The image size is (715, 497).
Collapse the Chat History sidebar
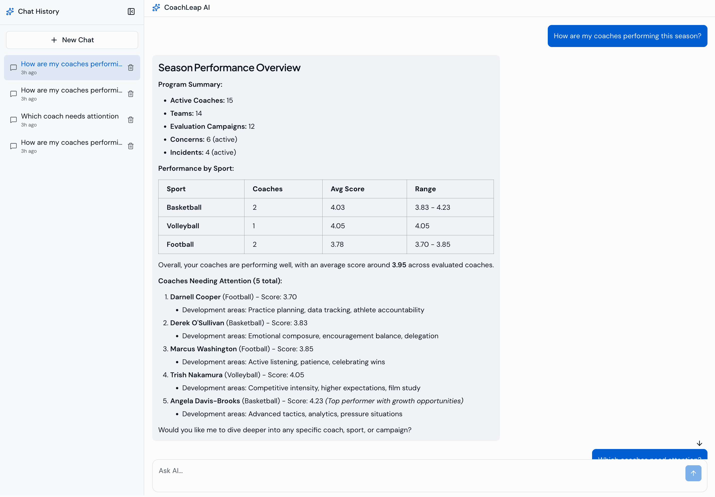[131, 11]
